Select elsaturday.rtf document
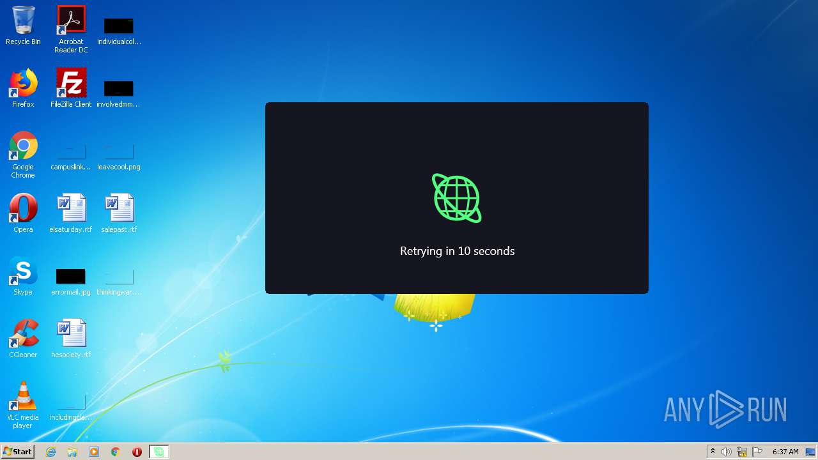The width and height of the screenshot is (818, 460). [71, 213]
